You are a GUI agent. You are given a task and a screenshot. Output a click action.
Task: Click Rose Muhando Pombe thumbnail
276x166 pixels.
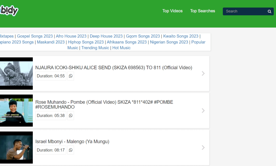pos(16,111)
